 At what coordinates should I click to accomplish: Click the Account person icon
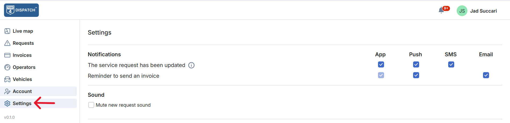click(7, 91)
